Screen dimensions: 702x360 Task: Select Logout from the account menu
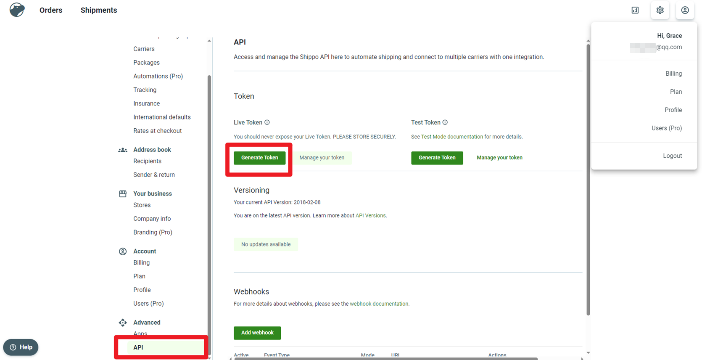672,156
